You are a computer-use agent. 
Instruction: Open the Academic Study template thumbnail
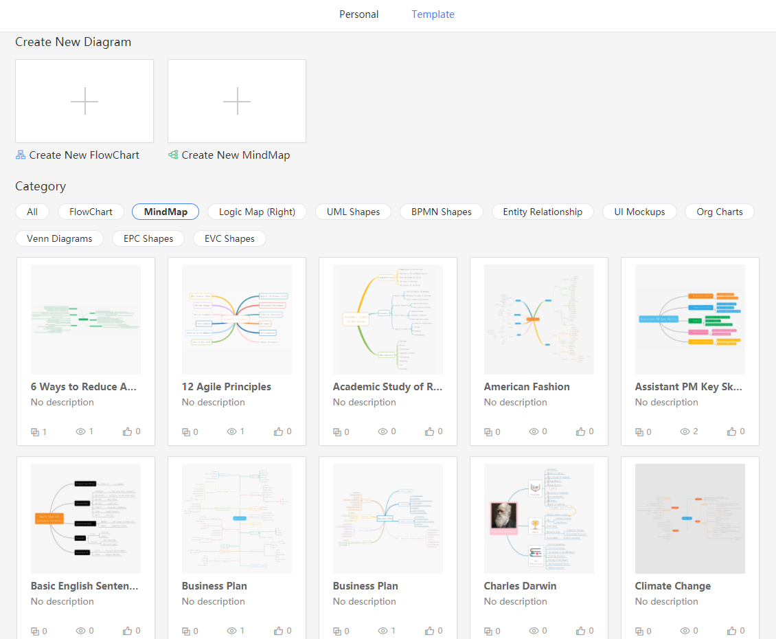point(388,319)
